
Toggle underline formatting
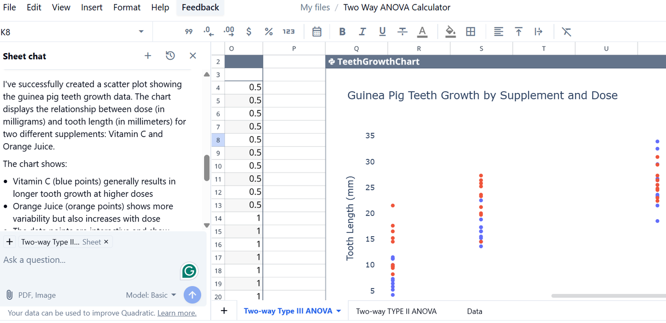(x=382, y=32)
